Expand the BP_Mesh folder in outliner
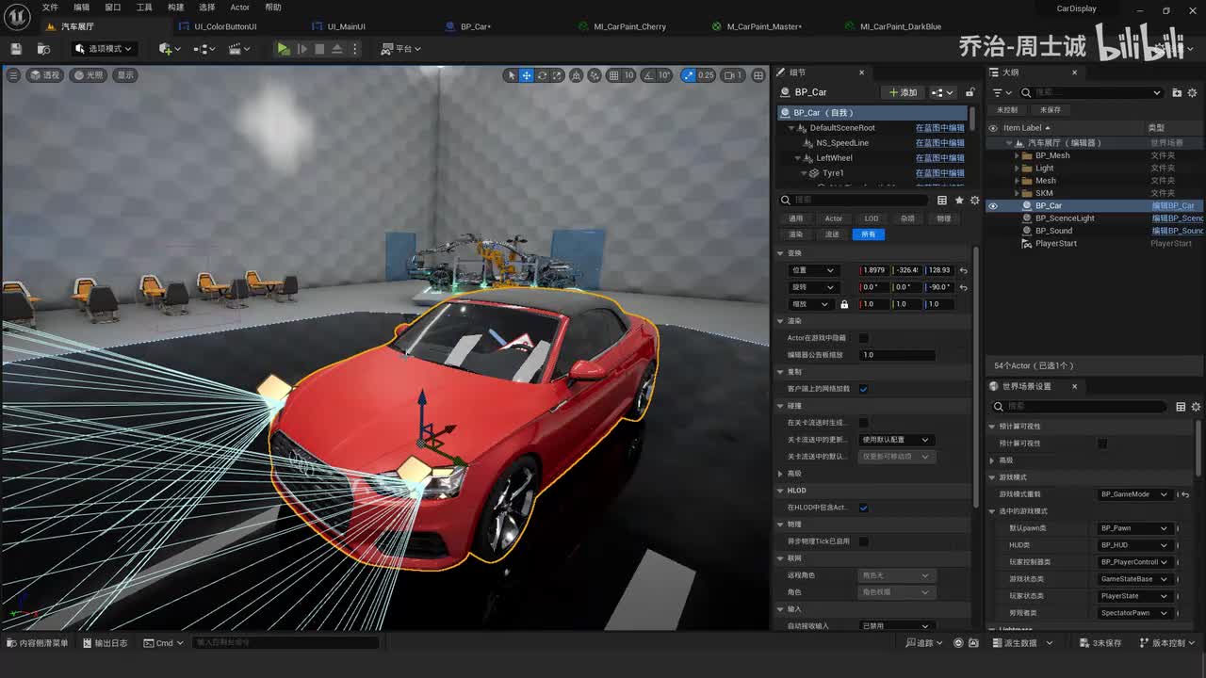 click(1018, 155)
